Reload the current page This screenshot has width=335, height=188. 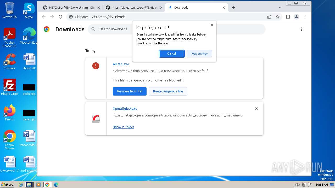60,17
